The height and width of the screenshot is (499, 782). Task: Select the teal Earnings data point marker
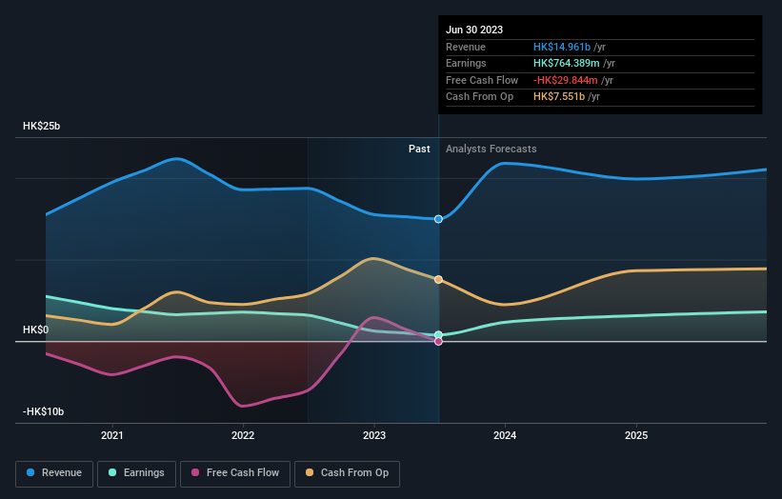click(438, 335)
